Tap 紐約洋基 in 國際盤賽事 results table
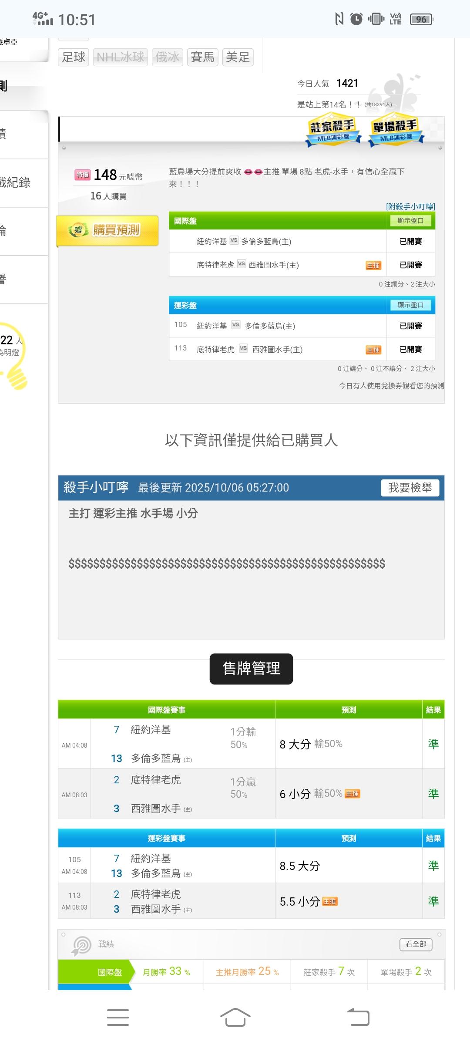 [151, 730]
